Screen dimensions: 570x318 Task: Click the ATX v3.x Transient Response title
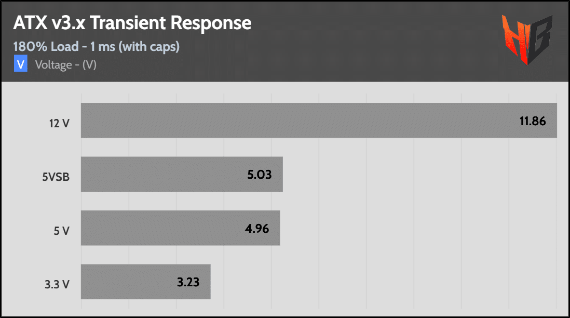(x=132, y=23)
